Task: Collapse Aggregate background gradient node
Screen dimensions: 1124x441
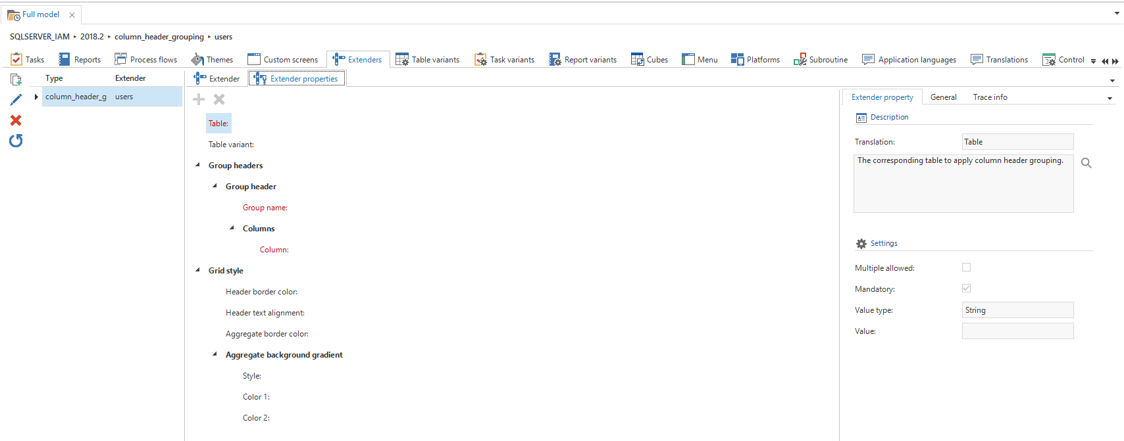Action: coord(215,354)
